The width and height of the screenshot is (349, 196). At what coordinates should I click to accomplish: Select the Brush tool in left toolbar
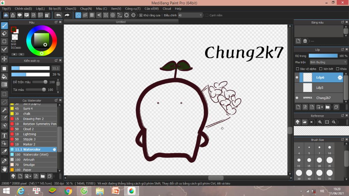tap(4, 26)
